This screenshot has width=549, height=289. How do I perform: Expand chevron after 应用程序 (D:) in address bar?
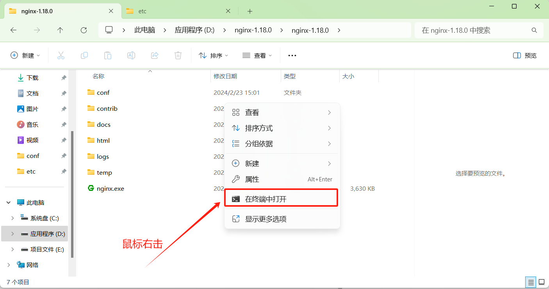coord(225,30)
